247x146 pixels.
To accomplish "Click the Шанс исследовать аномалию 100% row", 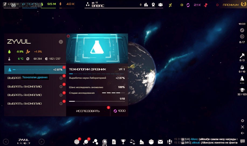I will tap(97, 87).
